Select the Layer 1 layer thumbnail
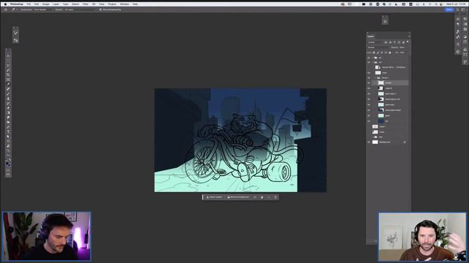Image resolution: width=469 pixels, height=263 pixels. (x=375, y=126)
